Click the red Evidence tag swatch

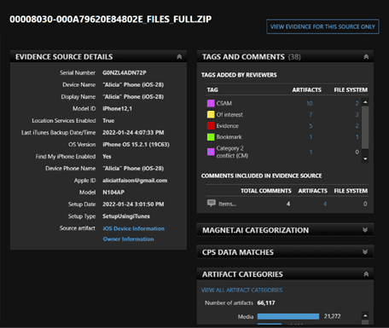pyautogui.click(x=211, y=125)
